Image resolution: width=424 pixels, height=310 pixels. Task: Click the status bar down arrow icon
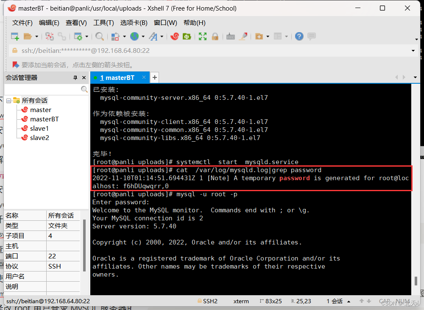pyautogui.click(x=369, y=301)
